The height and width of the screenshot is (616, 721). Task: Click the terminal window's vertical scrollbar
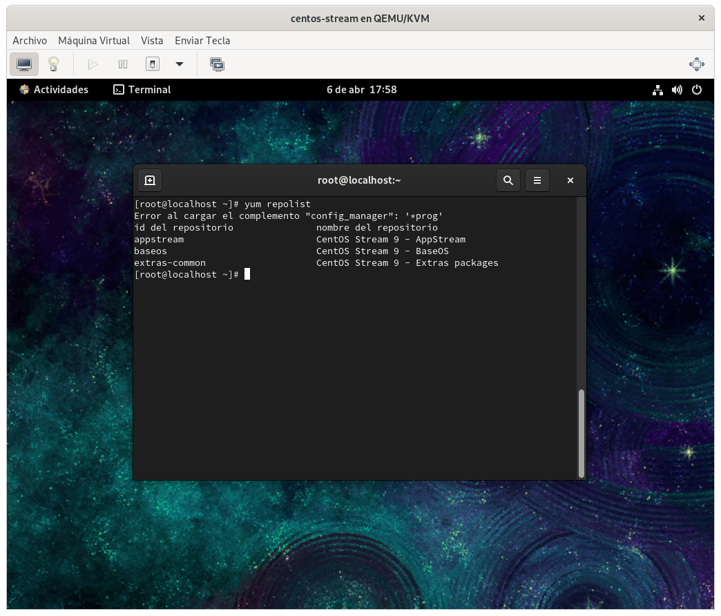click(581, 433)
